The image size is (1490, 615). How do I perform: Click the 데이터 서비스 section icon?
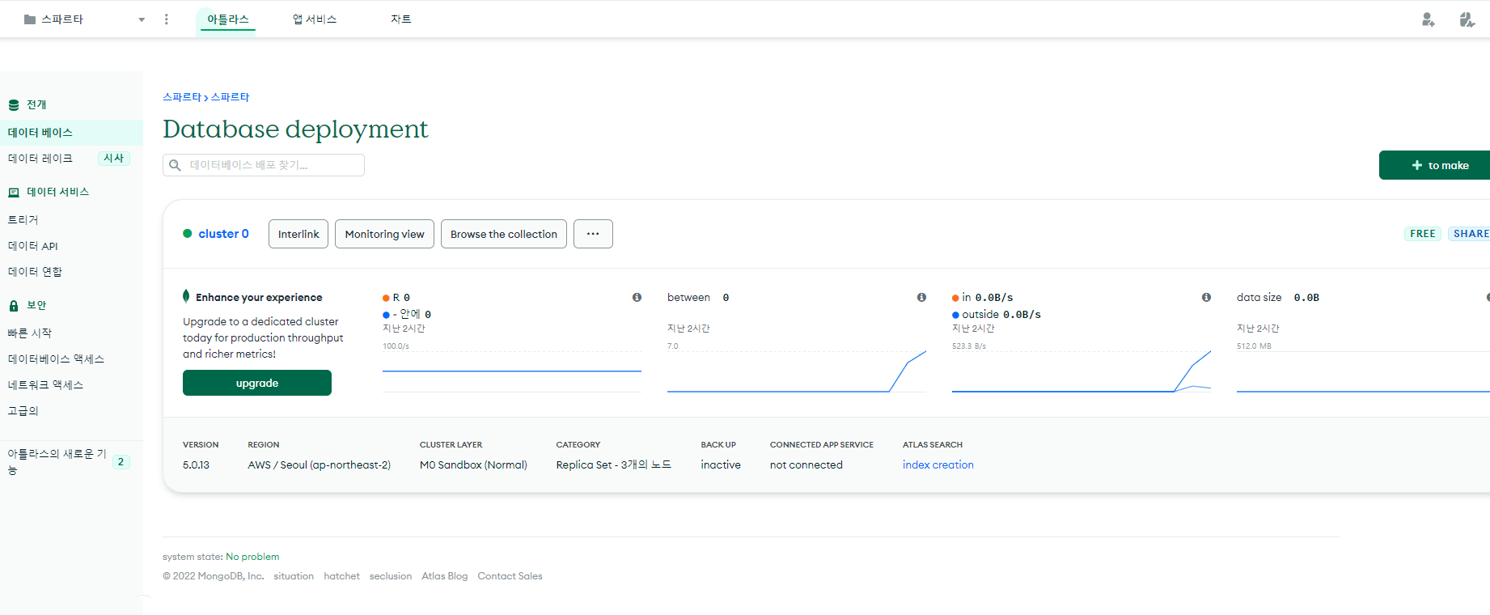pyautogui.click(x=14, y=193)
